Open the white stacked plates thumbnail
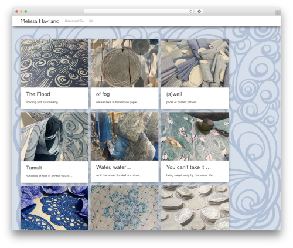293x248 pixels. click(x=195, y=208)
